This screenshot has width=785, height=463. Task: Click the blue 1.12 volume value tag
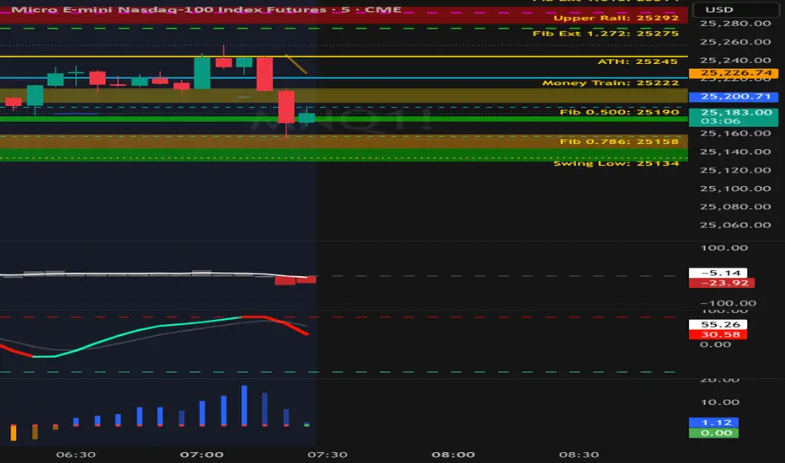(x=713, y=423)
